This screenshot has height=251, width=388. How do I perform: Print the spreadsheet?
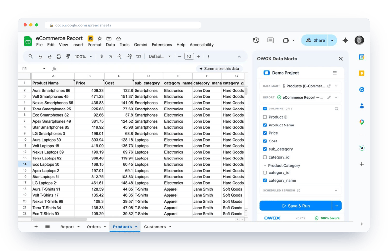[x=59, y=57]
